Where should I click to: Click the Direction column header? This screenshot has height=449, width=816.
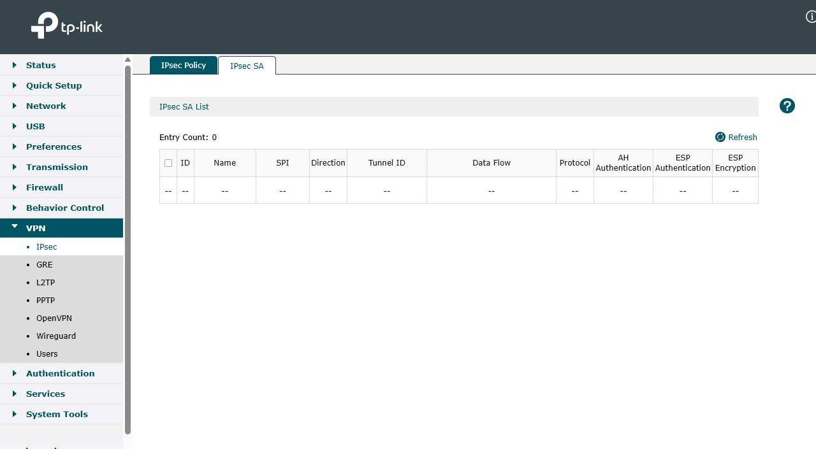click(328, 163)
